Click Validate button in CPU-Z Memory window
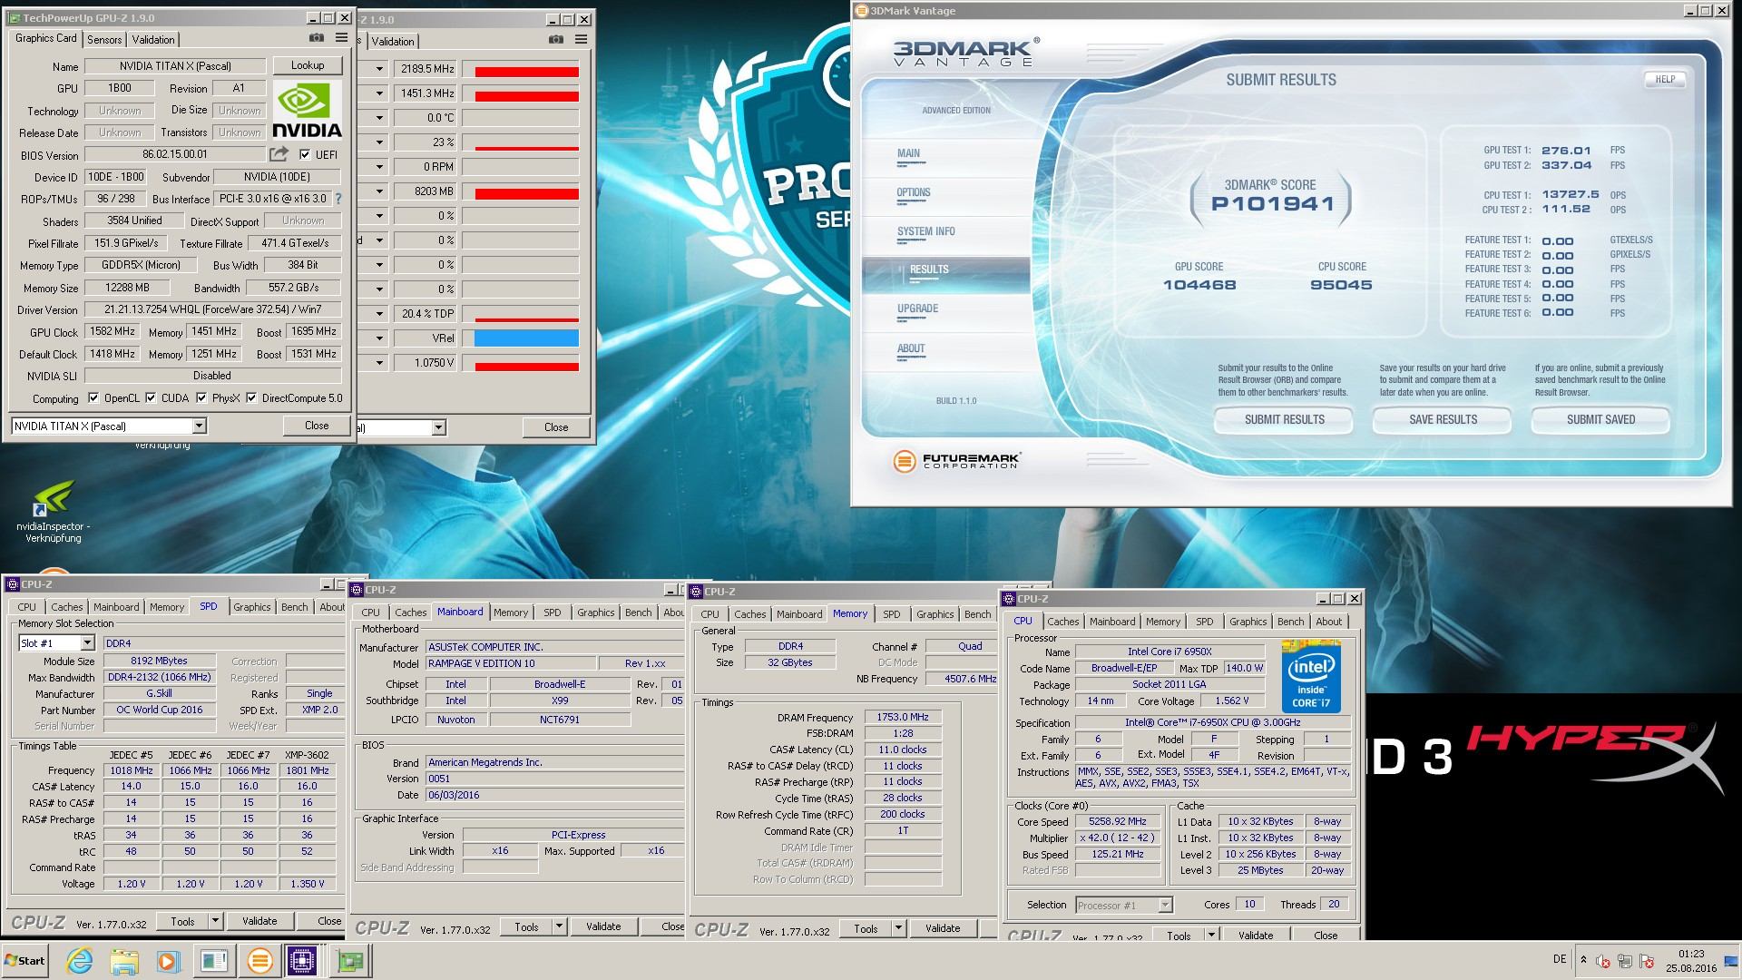This screenshot has width=1742, height=980. point(943,927)
